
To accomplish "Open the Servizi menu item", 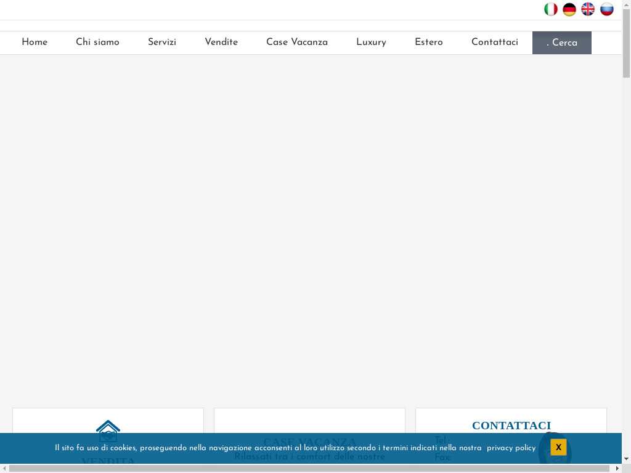I will [162, 42].
